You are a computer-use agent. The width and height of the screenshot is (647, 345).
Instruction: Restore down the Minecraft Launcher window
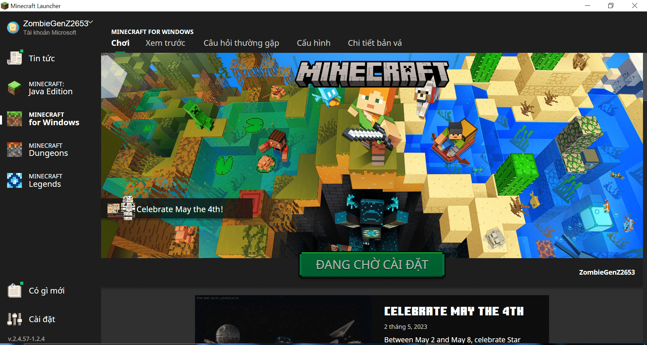[611, 6]
